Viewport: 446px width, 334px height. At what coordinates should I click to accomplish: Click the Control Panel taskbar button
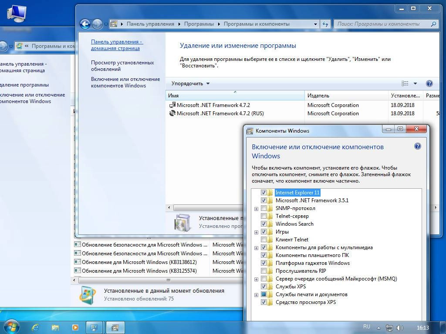[95, 327]
